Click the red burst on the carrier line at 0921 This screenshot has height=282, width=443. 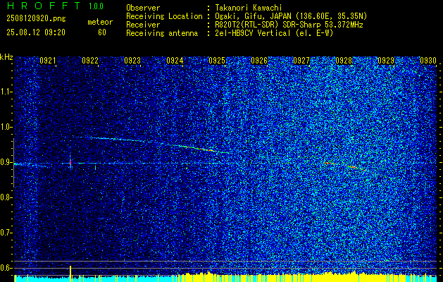(70, 163)
